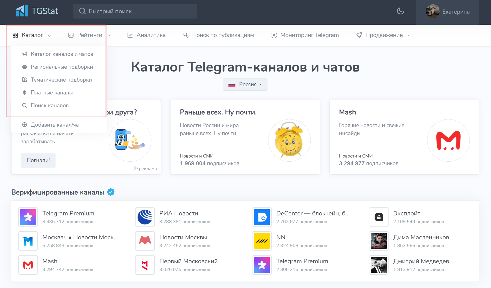The image size is (491, 288).
Task: Select the globe icon for Региональные подборки
Action: coord(25,67)
